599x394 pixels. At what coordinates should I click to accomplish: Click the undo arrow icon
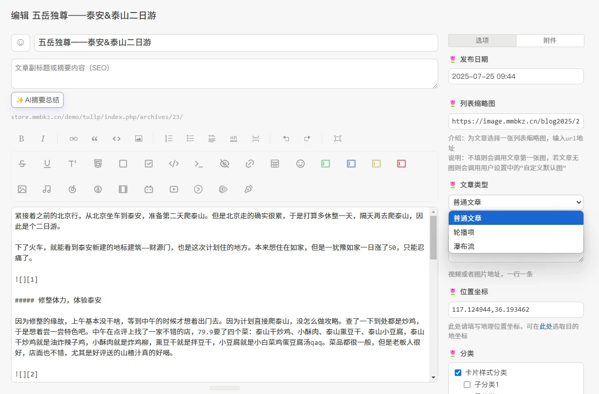click(286, 139)
